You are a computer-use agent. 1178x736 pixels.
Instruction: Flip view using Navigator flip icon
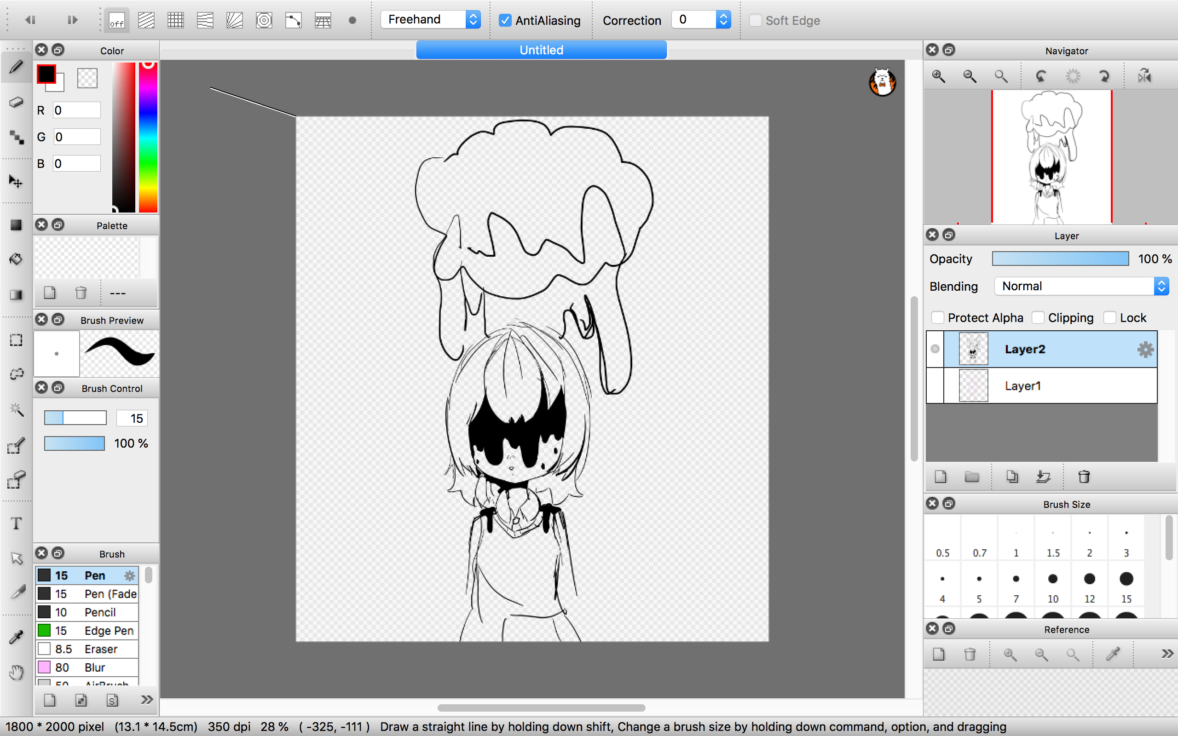[1144, 76]
